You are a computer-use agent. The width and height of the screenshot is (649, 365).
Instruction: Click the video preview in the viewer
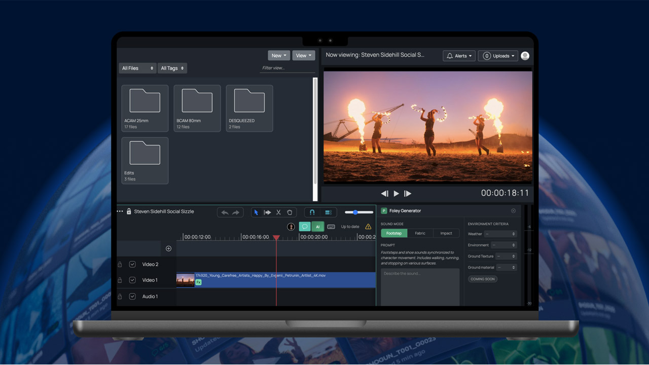point(428,127)
